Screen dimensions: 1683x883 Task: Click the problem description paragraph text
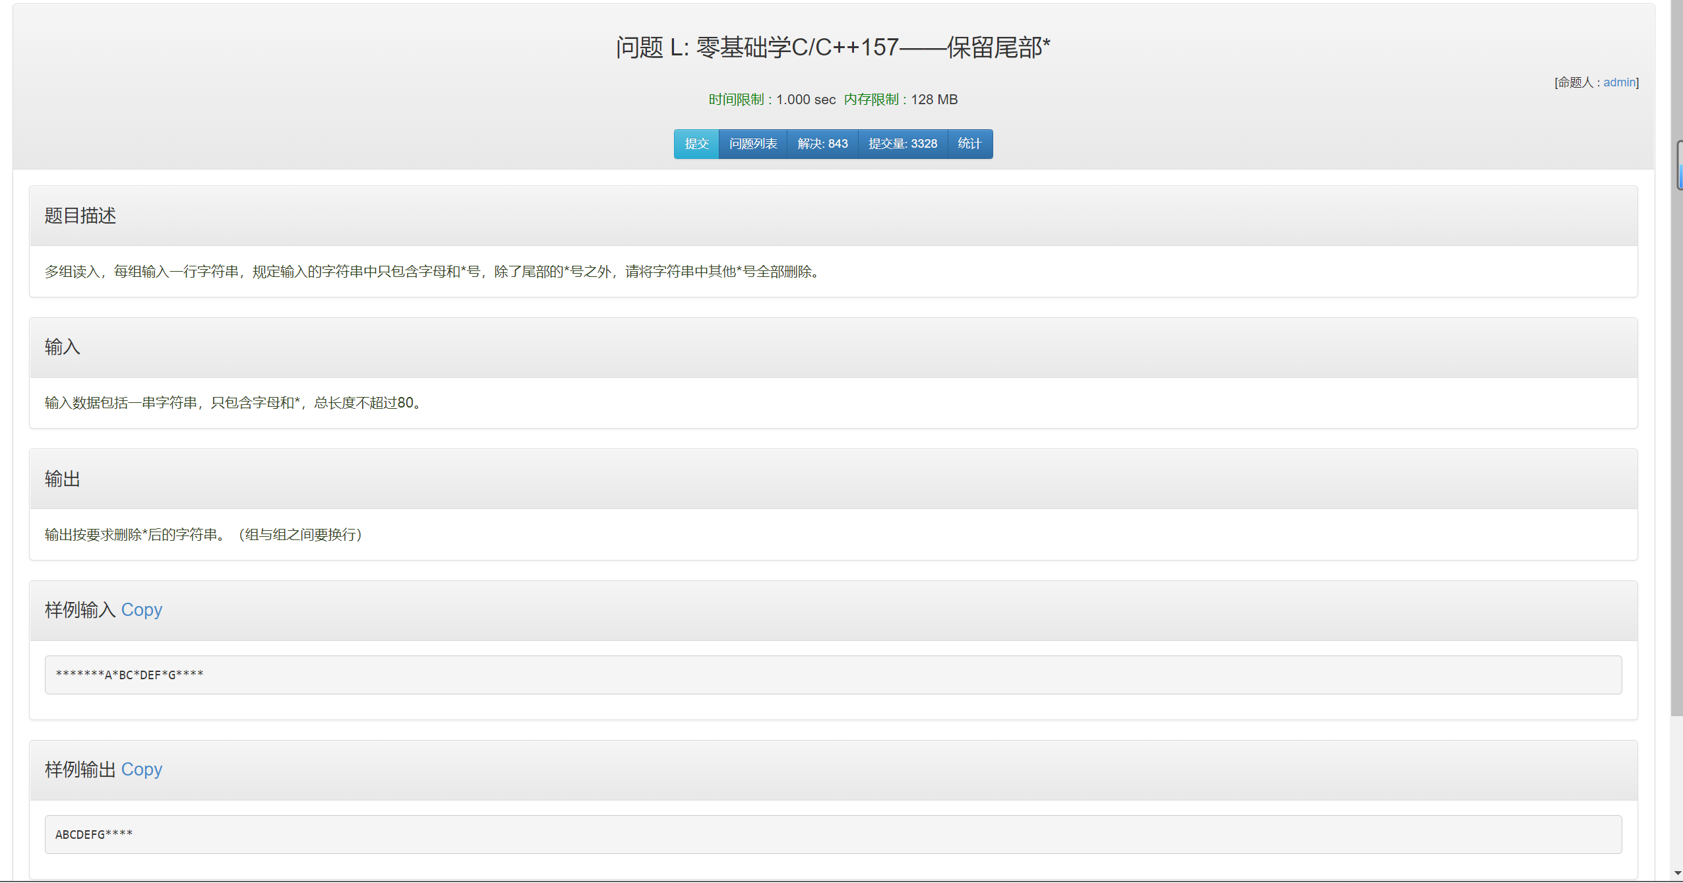(x=432, y=272)
